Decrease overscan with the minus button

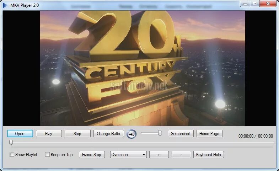pos(181,154)
